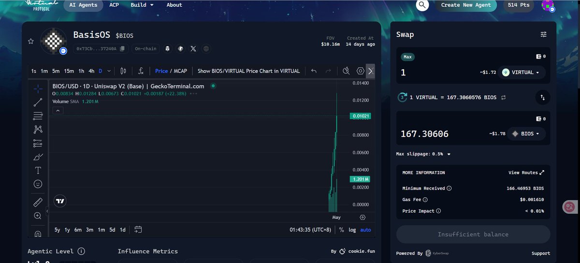This screenshot has width=580, height=263.
Task: Open chart quick search icon
Action: [x=346, y=71]
